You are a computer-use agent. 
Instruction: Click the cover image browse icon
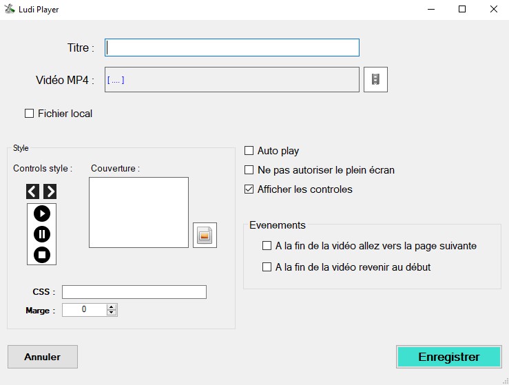tap(205, 236)
